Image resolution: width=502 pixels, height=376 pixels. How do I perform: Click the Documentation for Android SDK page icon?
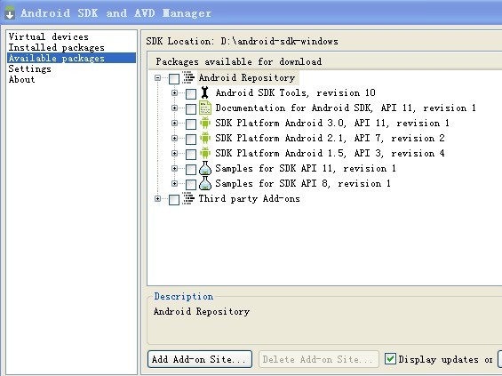(205, 108)
